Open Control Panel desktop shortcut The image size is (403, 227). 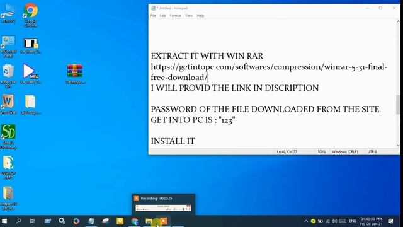[x=8, y=46]
